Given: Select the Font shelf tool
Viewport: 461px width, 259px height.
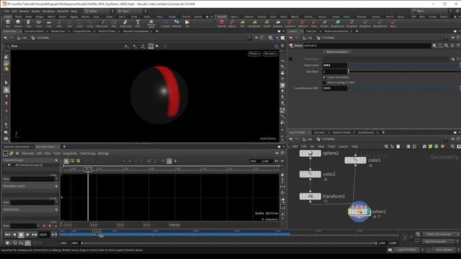Looking at the screenshot, I should [138, 23].
